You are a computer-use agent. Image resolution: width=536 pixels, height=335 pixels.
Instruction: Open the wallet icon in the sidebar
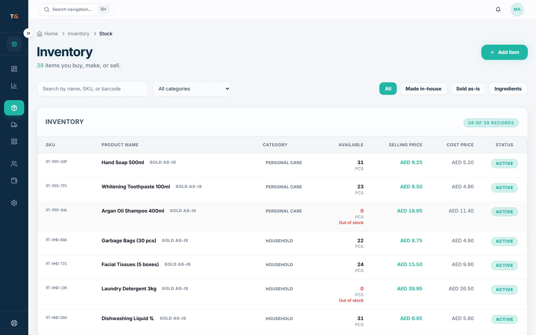(x=14, y=181)
